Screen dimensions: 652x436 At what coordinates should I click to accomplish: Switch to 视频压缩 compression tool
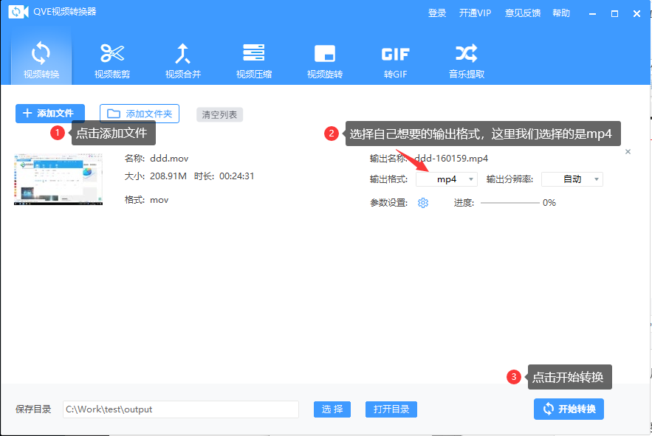pos(253,60)
